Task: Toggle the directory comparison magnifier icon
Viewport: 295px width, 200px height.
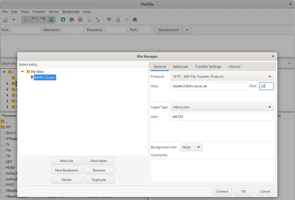Action: click(x=118, y=20)
